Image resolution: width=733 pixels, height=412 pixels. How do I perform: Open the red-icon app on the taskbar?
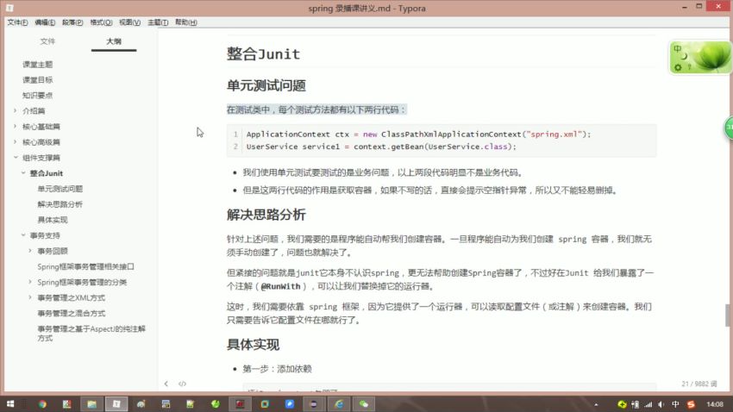(x=240, y=404)
